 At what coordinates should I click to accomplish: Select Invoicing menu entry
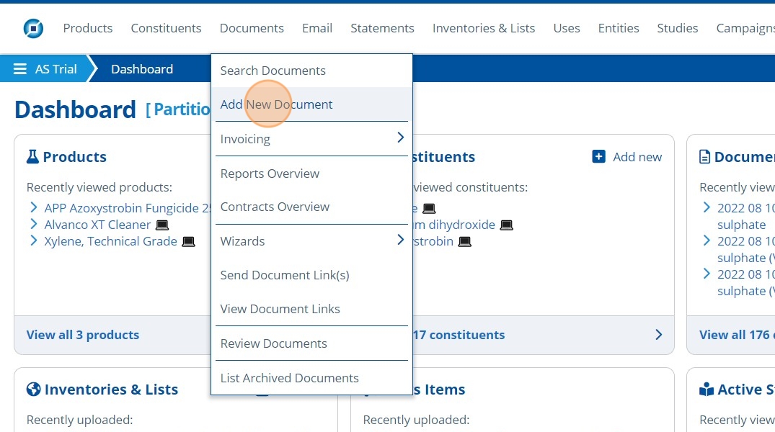tap(312, 139)
